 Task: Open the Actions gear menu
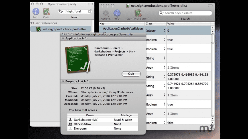coord(106,14)
